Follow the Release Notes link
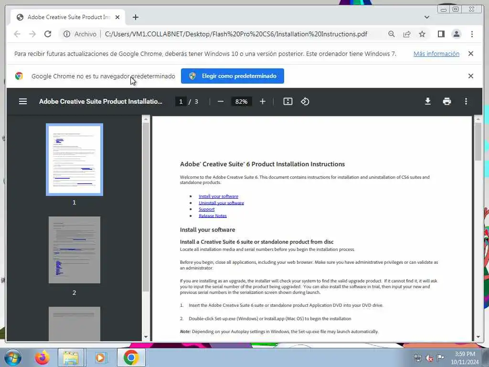489x367 pixels. pos(213,216)
